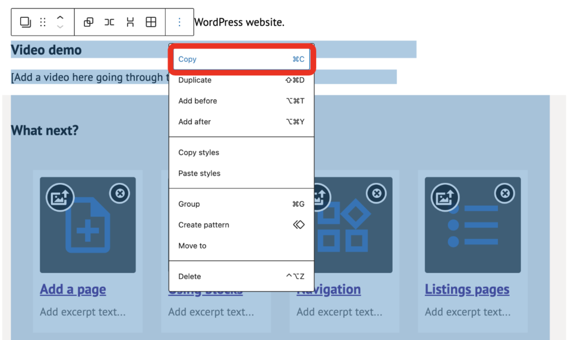The image size is (571, 340).
Task: Open the three-dot block options menu
Action: pyautogui.click(x=180, y=22)
